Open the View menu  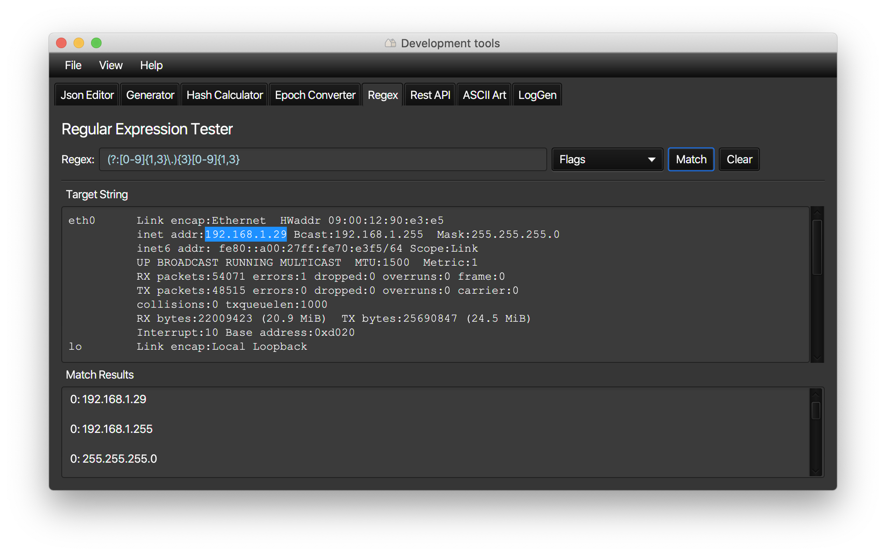(110, 65)
